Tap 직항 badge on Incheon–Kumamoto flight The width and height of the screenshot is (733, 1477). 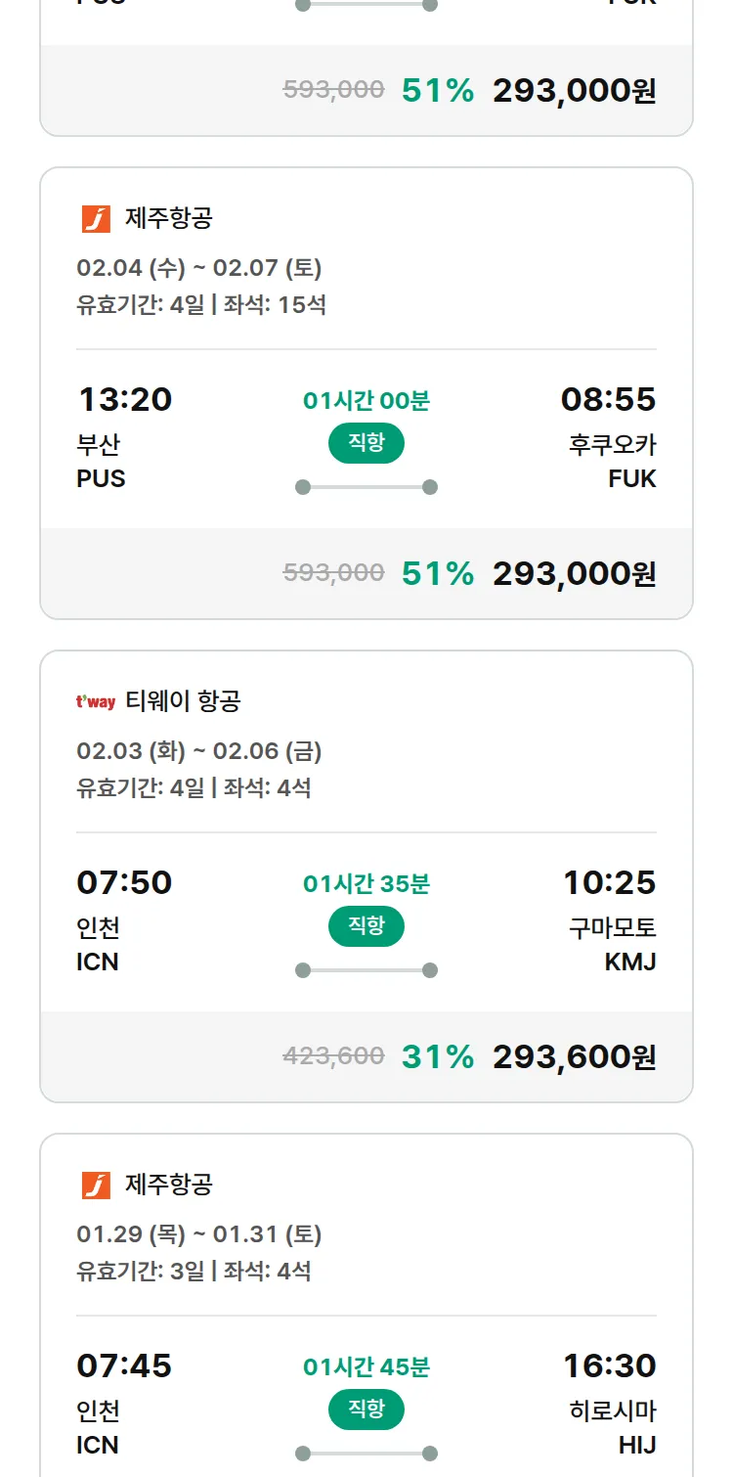pos(366,926)
